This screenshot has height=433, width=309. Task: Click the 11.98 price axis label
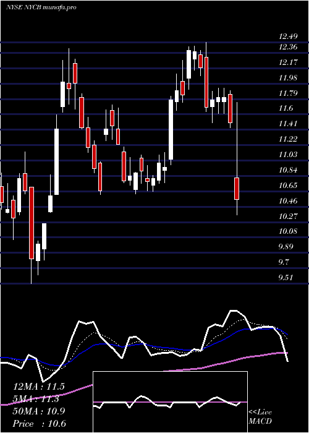[288, 78]
